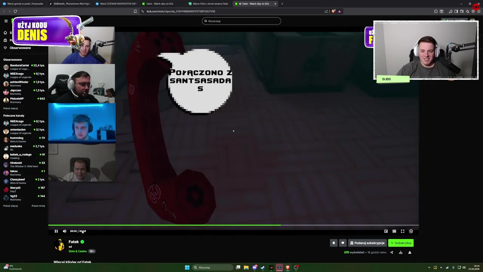
Task: Expand followed list with Pokaż więcej
Action: pyautogui.click(x=11, y=108)
